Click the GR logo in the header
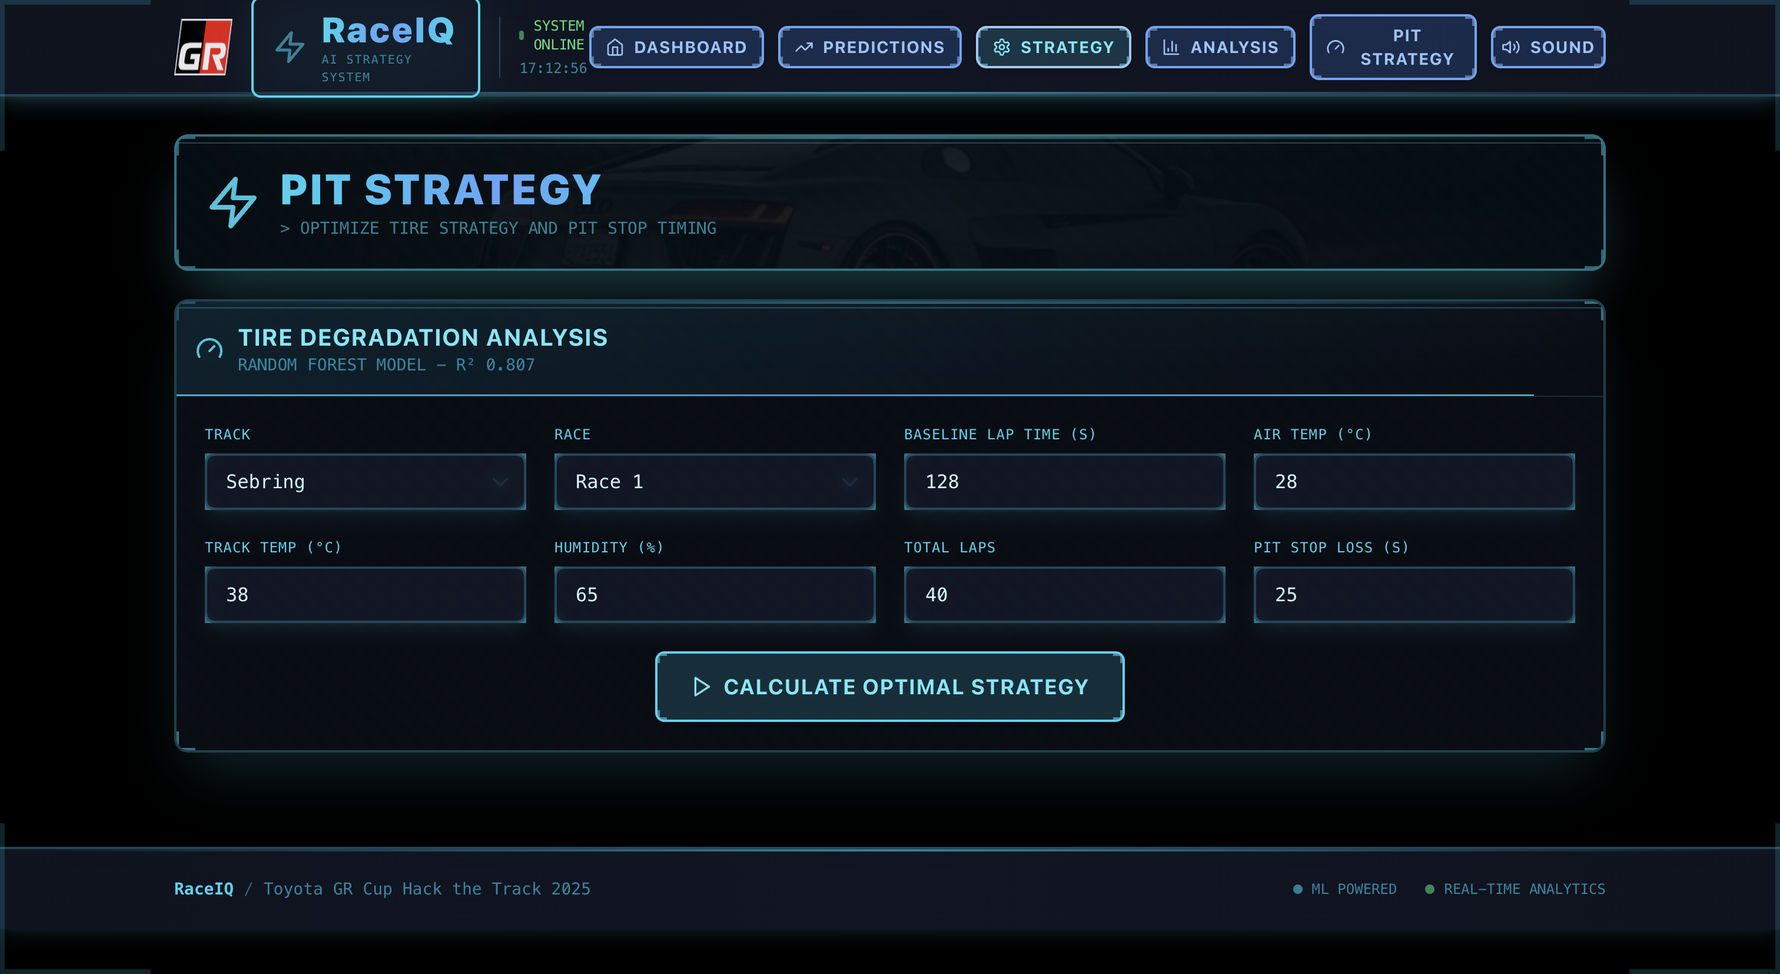Viewport: 1780px width, 974px height. 203,47
